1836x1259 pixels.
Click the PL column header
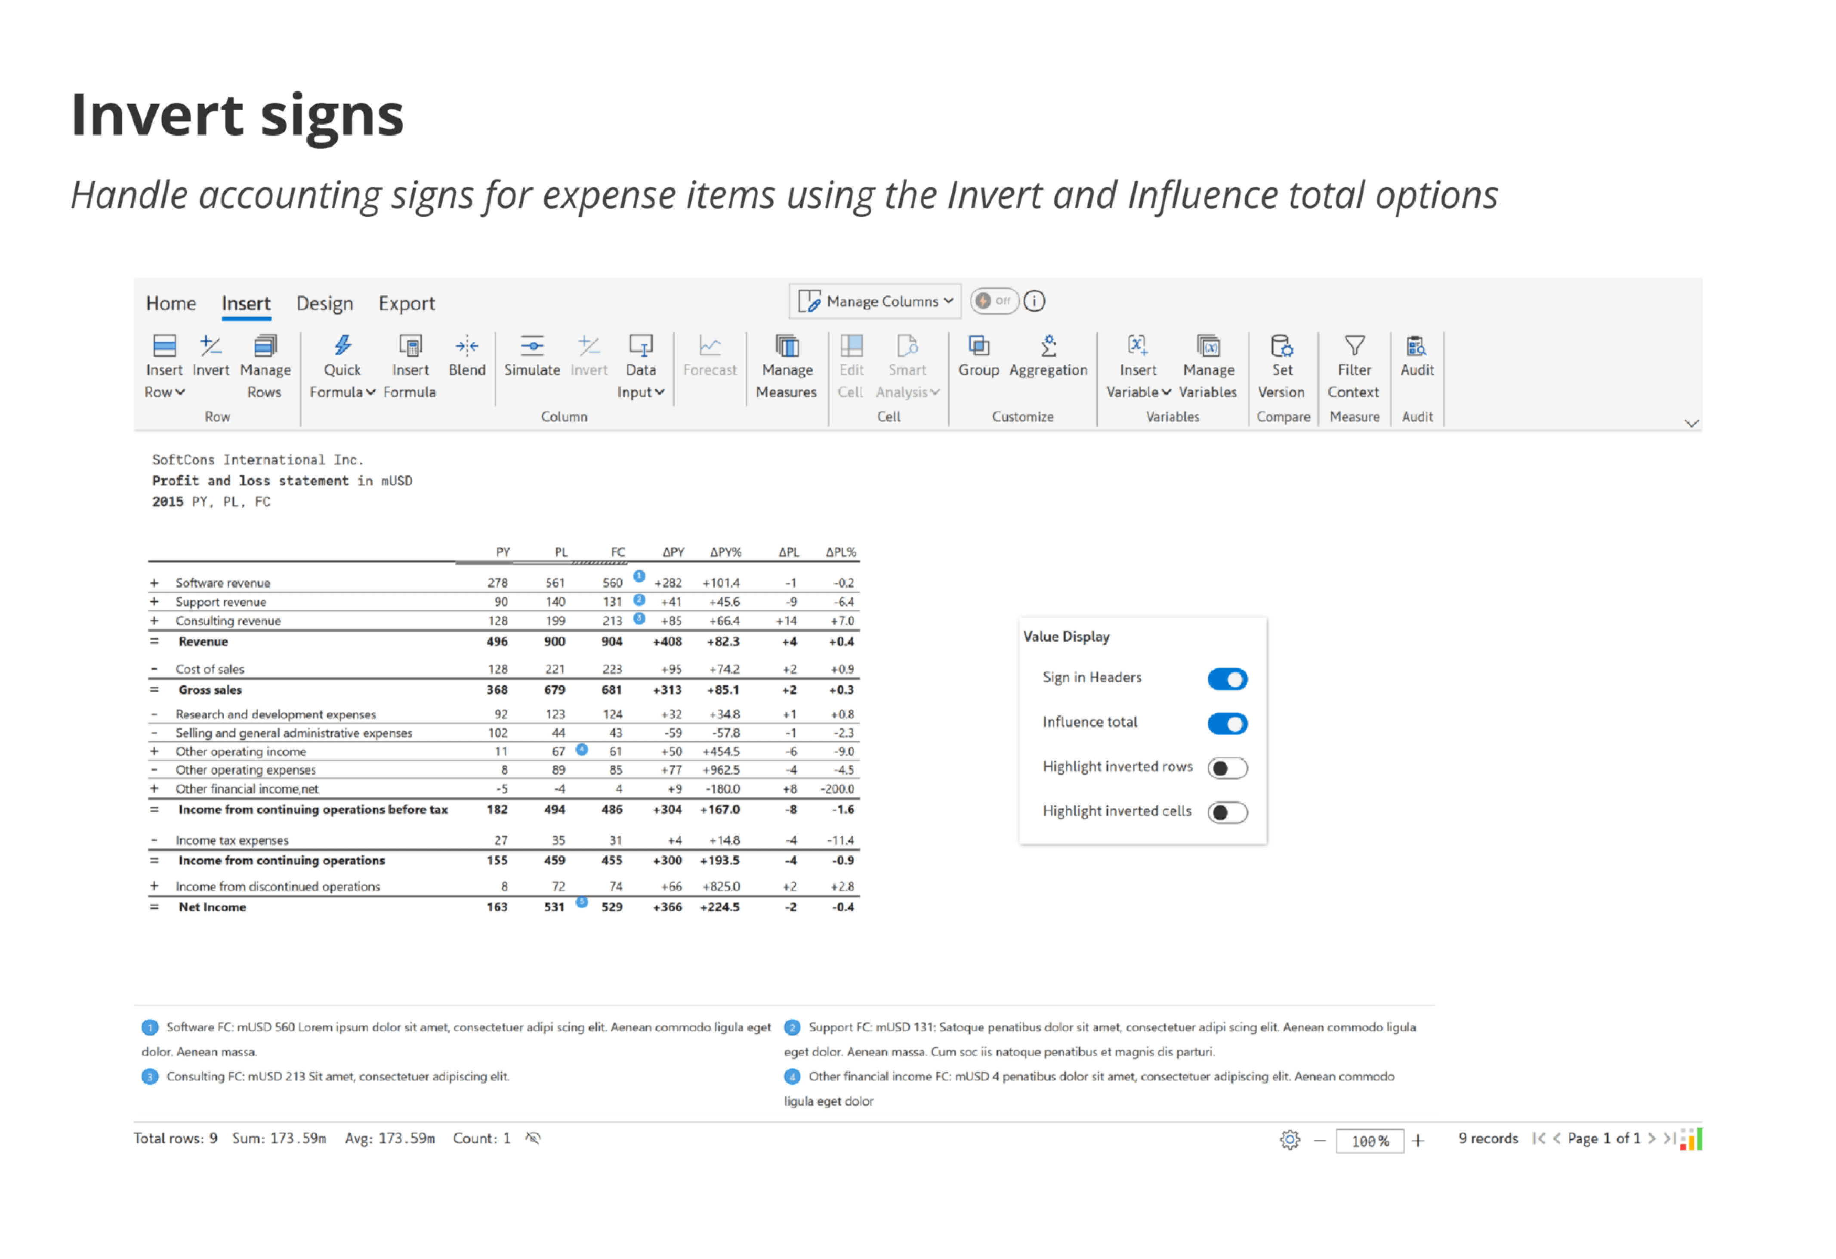(x=560, y=552)
